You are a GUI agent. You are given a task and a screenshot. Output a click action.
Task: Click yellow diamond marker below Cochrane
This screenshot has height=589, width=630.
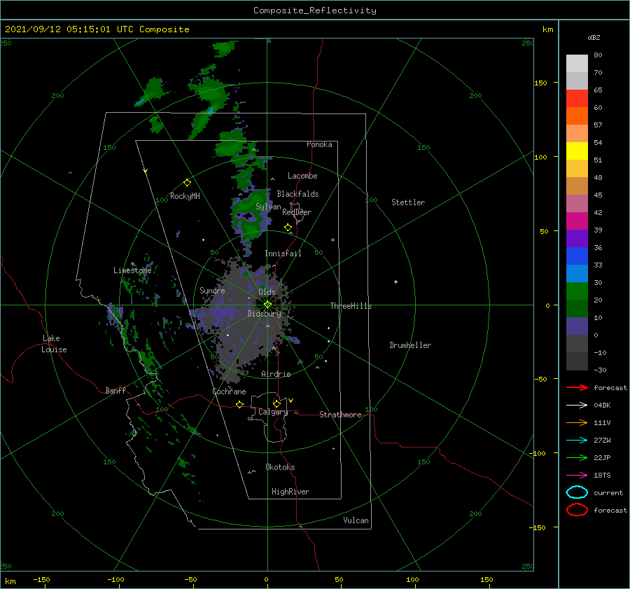point(239,404)
